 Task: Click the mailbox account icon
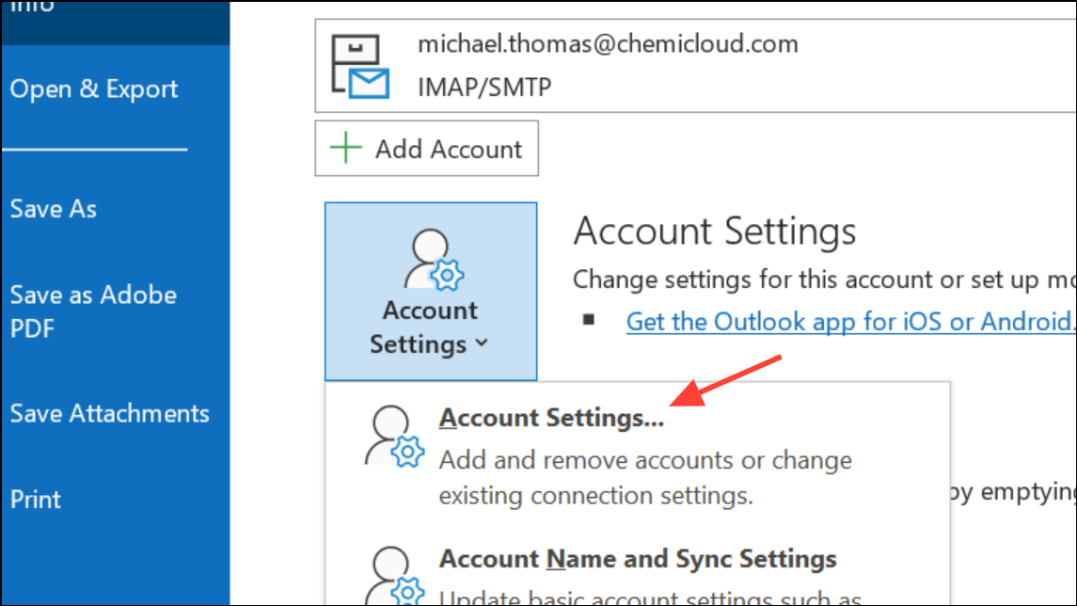360,66
